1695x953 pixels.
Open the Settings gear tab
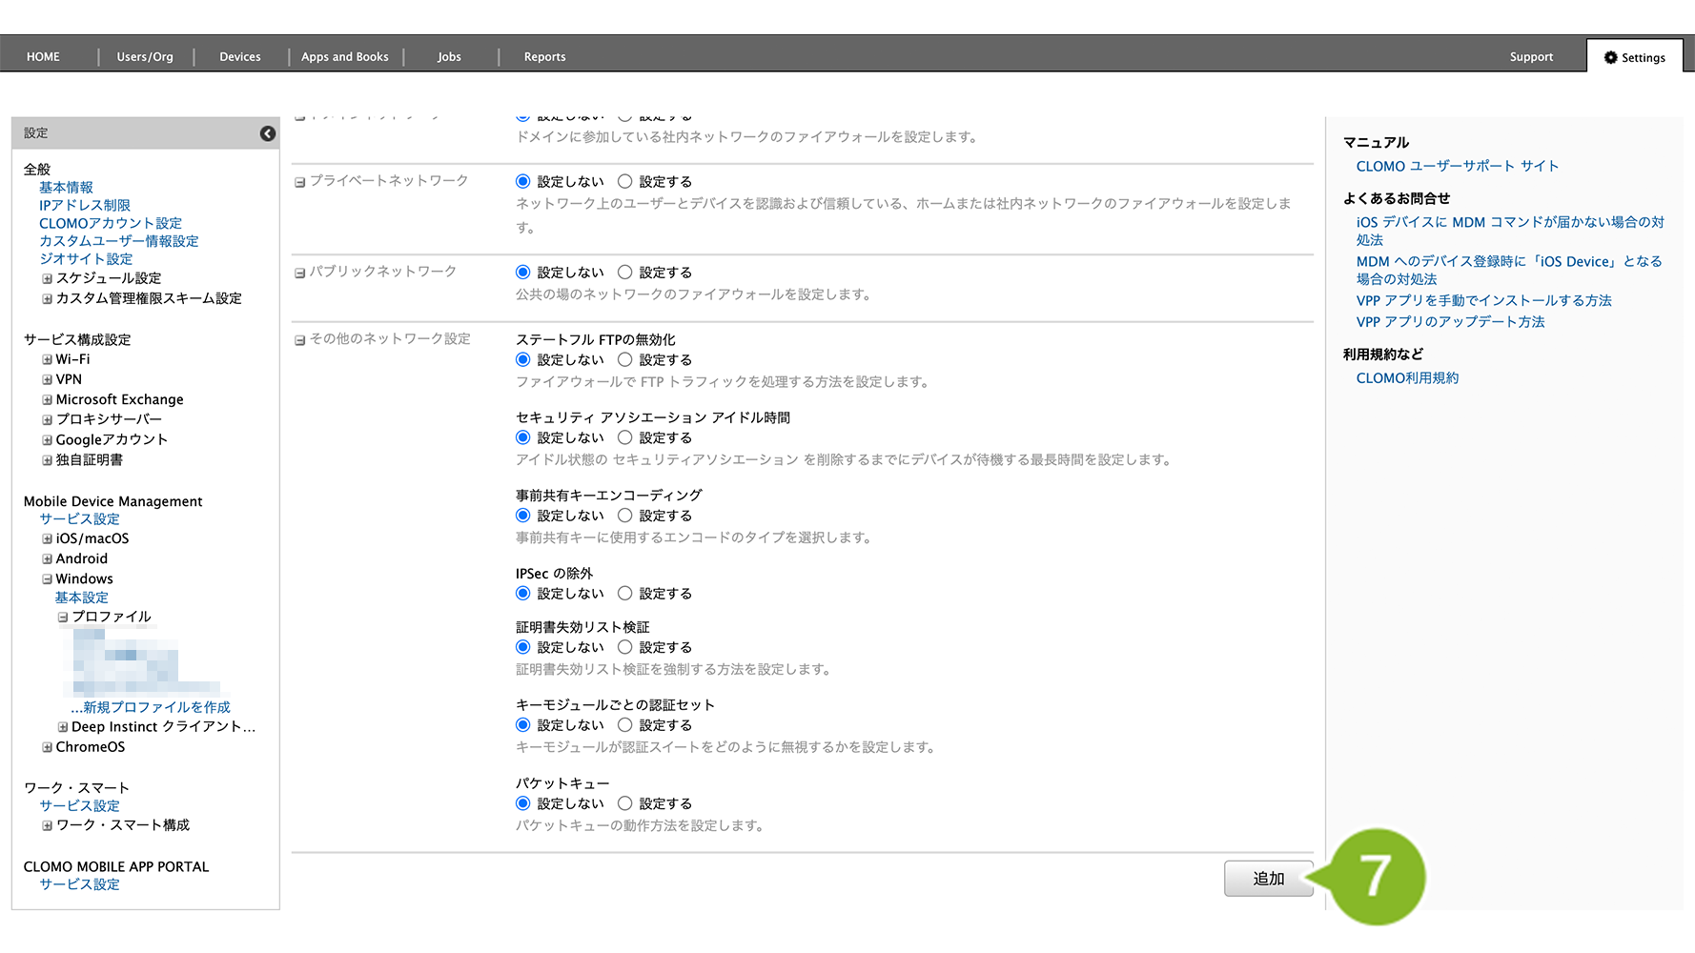pyautogui.click(x=1634, y=57)
